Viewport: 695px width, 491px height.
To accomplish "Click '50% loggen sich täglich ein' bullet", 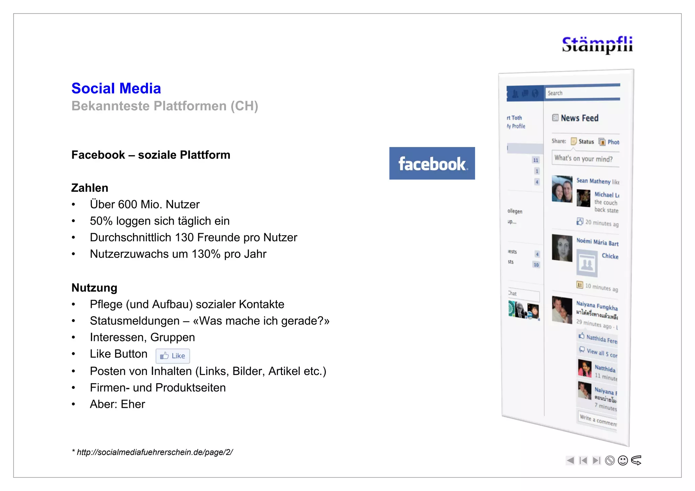I will pos(159,221).
